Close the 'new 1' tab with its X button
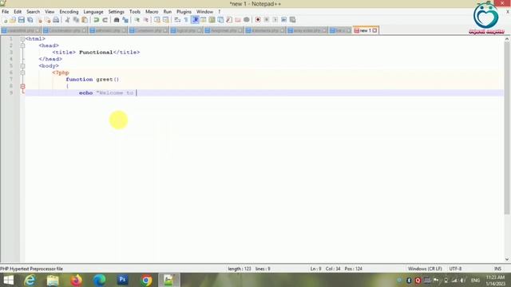Image resolution: width=511 pixels, height=287 pixels. [x=374, y=30]
